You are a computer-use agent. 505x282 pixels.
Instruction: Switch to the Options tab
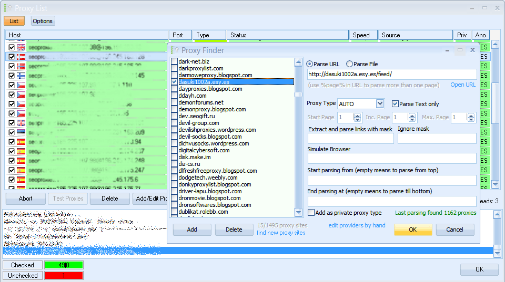42,21
